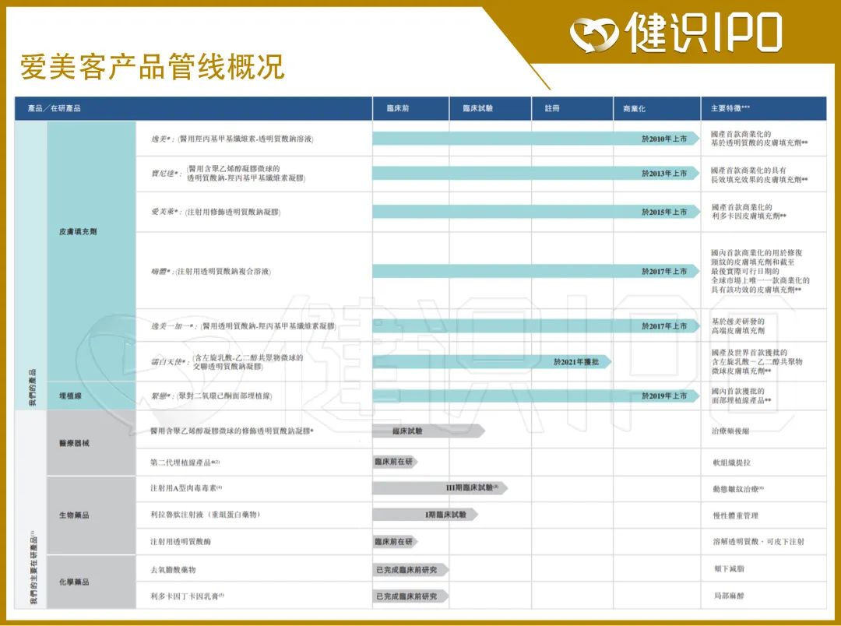Click the 於2019年上市 progress bar label
This screenshot has height=626, width=841.
tap(664, 396)
